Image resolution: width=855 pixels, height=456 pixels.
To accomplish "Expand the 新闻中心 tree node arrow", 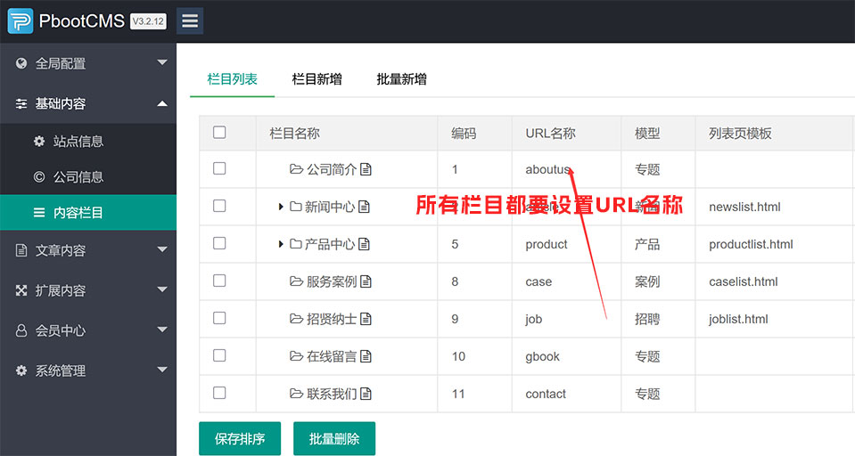I will tap(281, 207).
